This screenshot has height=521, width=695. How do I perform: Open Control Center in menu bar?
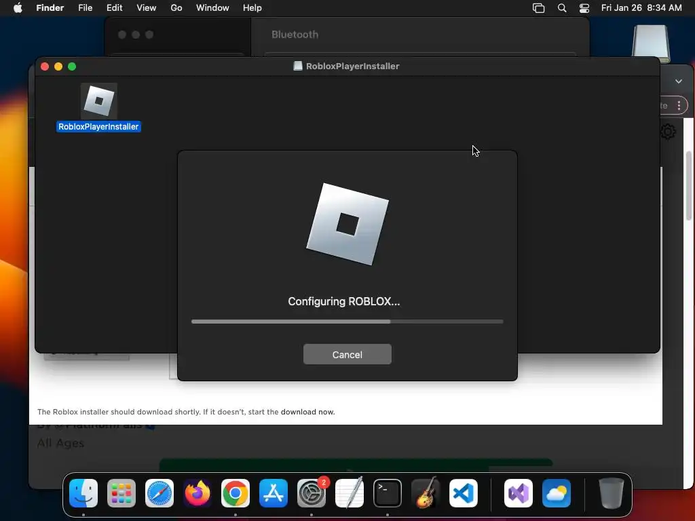(584, 8)
